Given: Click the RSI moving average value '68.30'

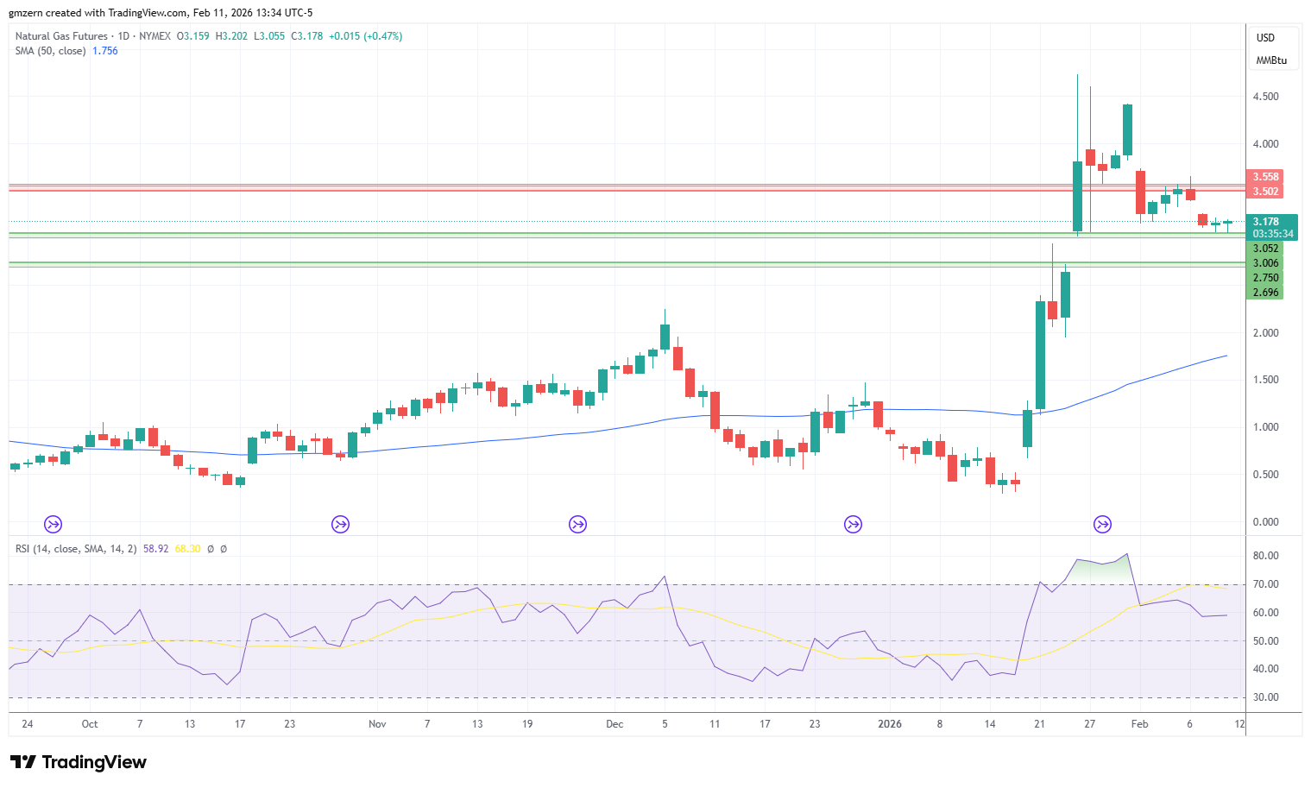Looking at the screenshot, I should pyautogui.click(x=187, y=549).
